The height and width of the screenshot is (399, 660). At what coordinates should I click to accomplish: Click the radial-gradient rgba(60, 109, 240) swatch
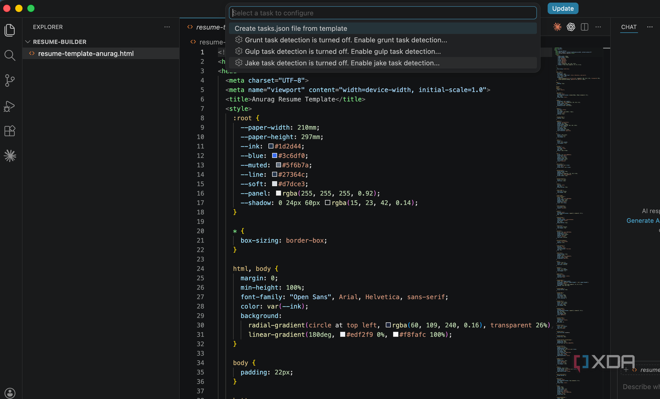[x=388, y=325]
